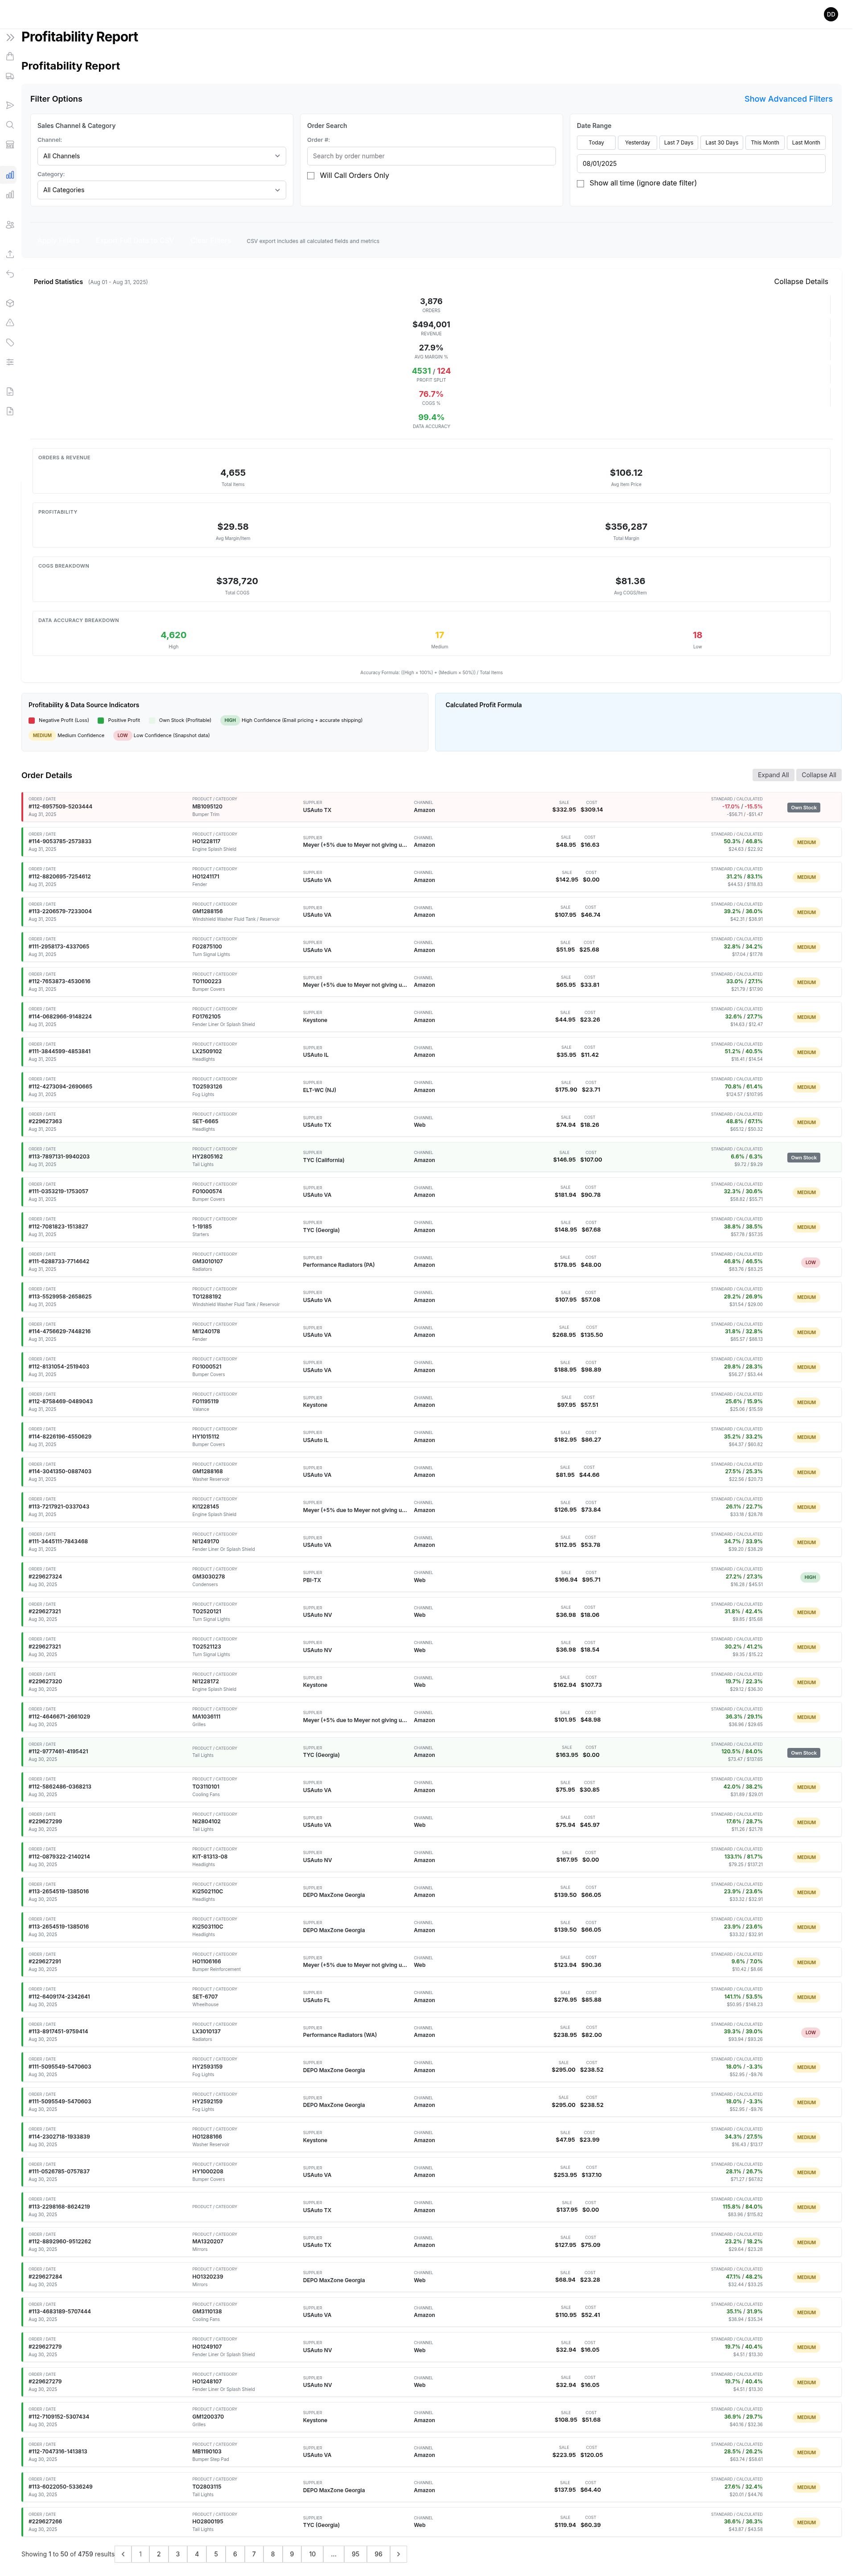Collapse the period statistics details
Image resolution: width=856 pixels, height=2576 pixels.
pyautogui.click(x=800, y=282)
